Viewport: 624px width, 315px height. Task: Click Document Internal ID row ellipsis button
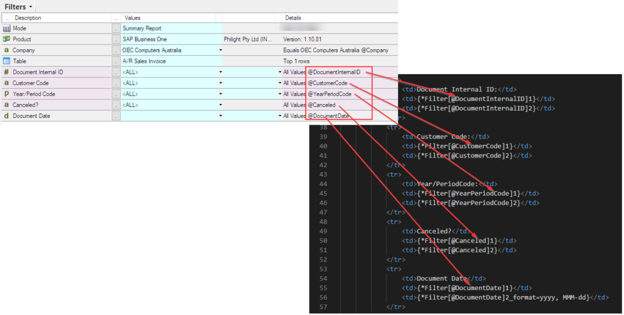pos(116,72)
